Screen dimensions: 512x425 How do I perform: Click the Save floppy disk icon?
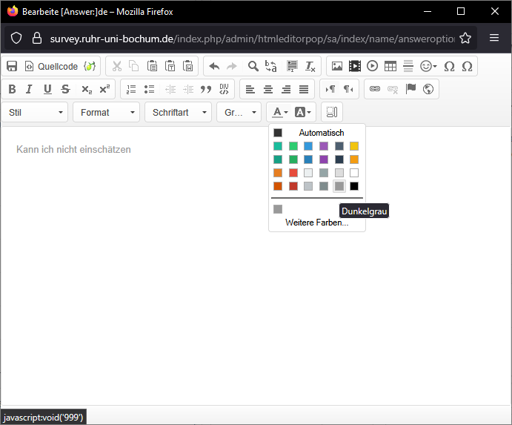tap(12, 66)
